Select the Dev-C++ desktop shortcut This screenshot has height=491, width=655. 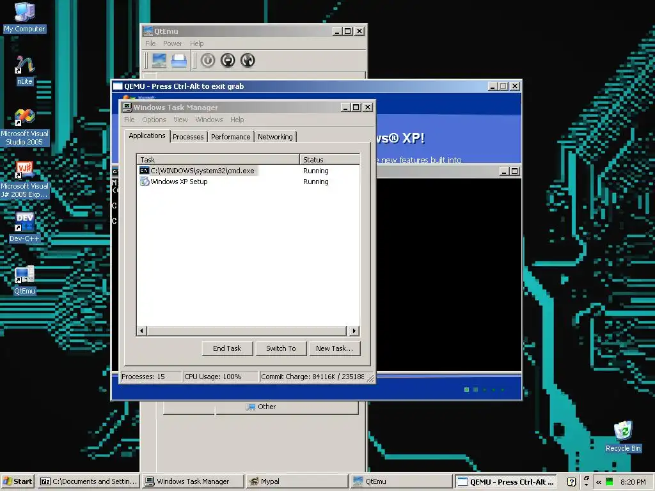(x=25, y=227)
